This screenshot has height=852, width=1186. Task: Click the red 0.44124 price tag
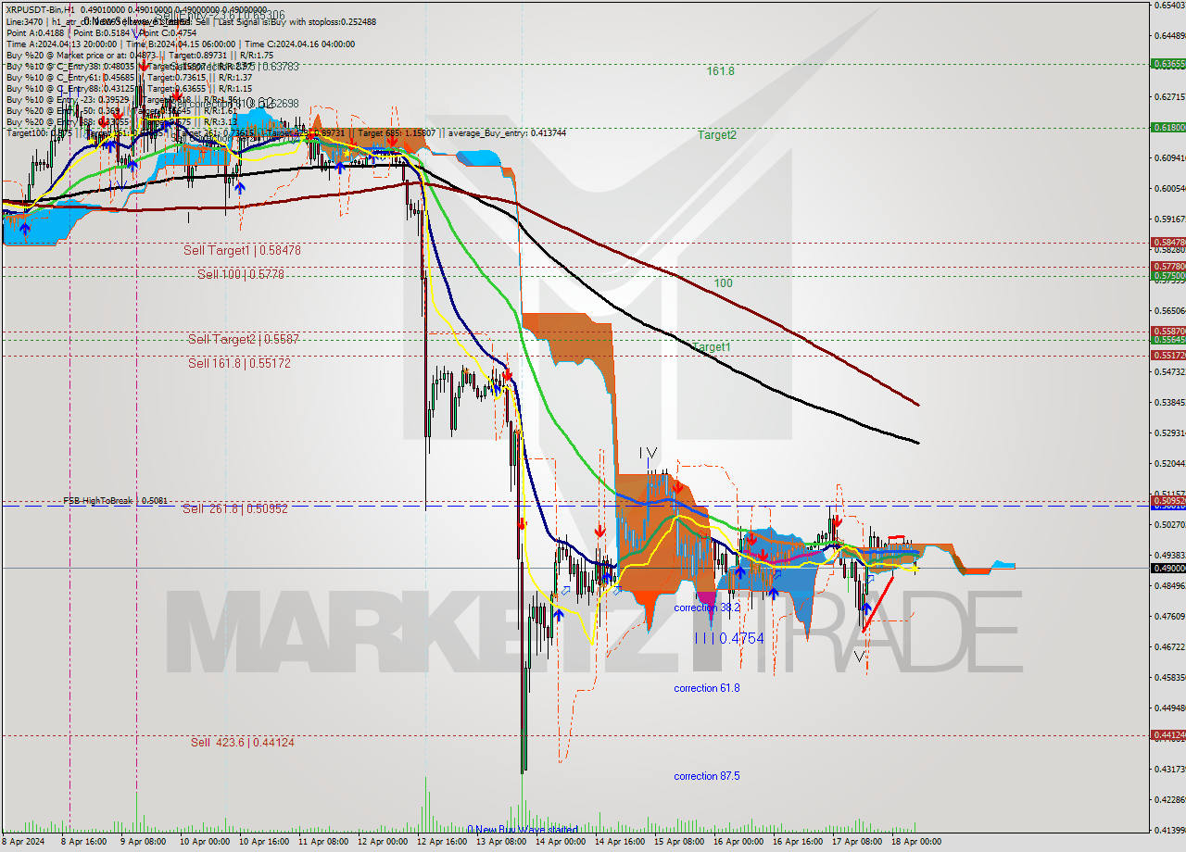tap(1167, 735)
